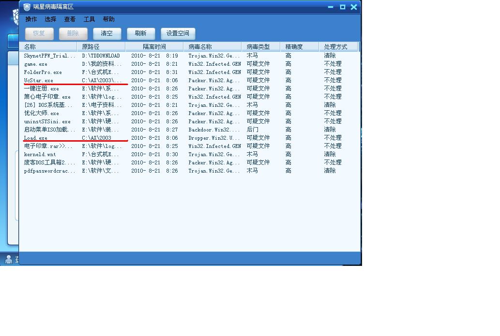Click the user icon at bottom-left corner
Screen dimensions: 500x336
[x=9, y=259]
